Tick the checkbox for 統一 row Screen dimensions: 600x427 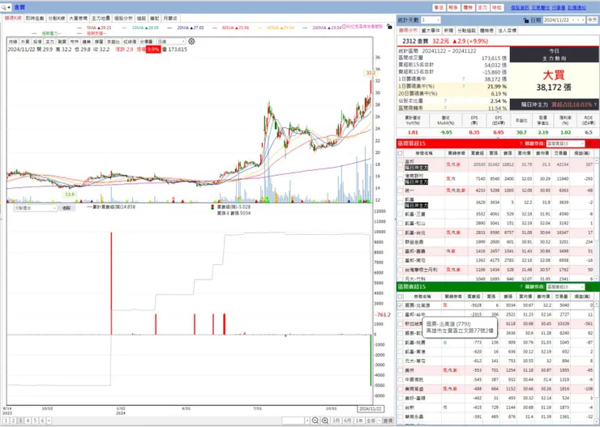pyautogui.click(x=401, y=190)
